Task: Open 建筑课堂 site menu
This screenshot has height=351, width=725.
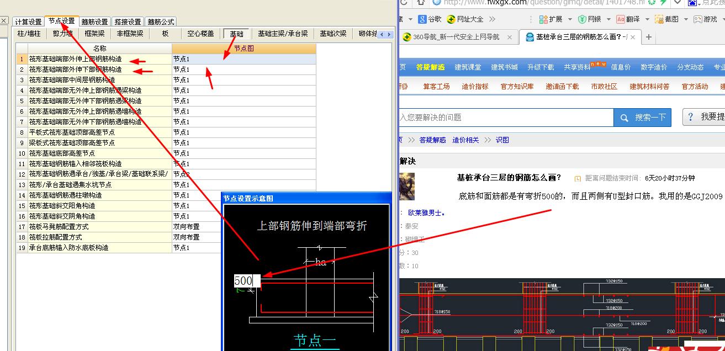Action: (468, 67)
